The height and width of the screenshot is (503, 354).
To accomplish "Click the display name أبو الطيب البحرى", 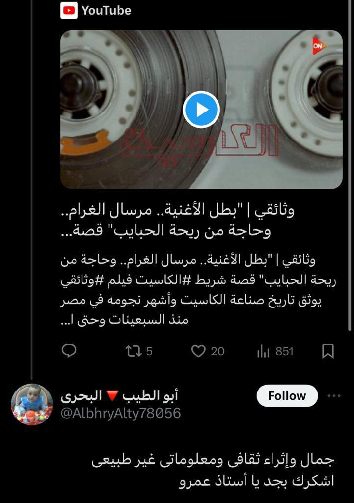I will [x=119, y=396].
